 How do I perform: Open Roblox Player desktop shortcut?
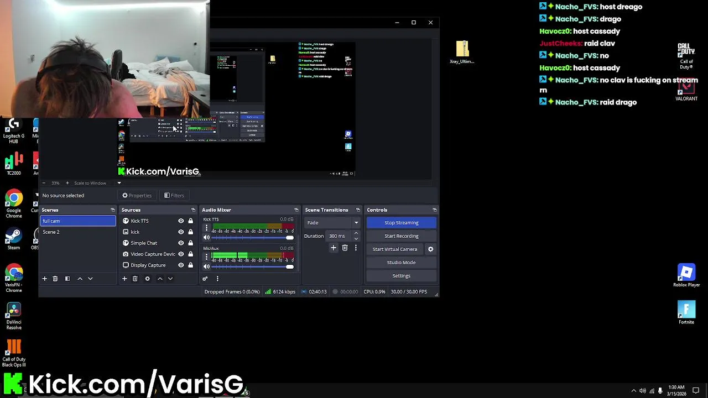686,275
